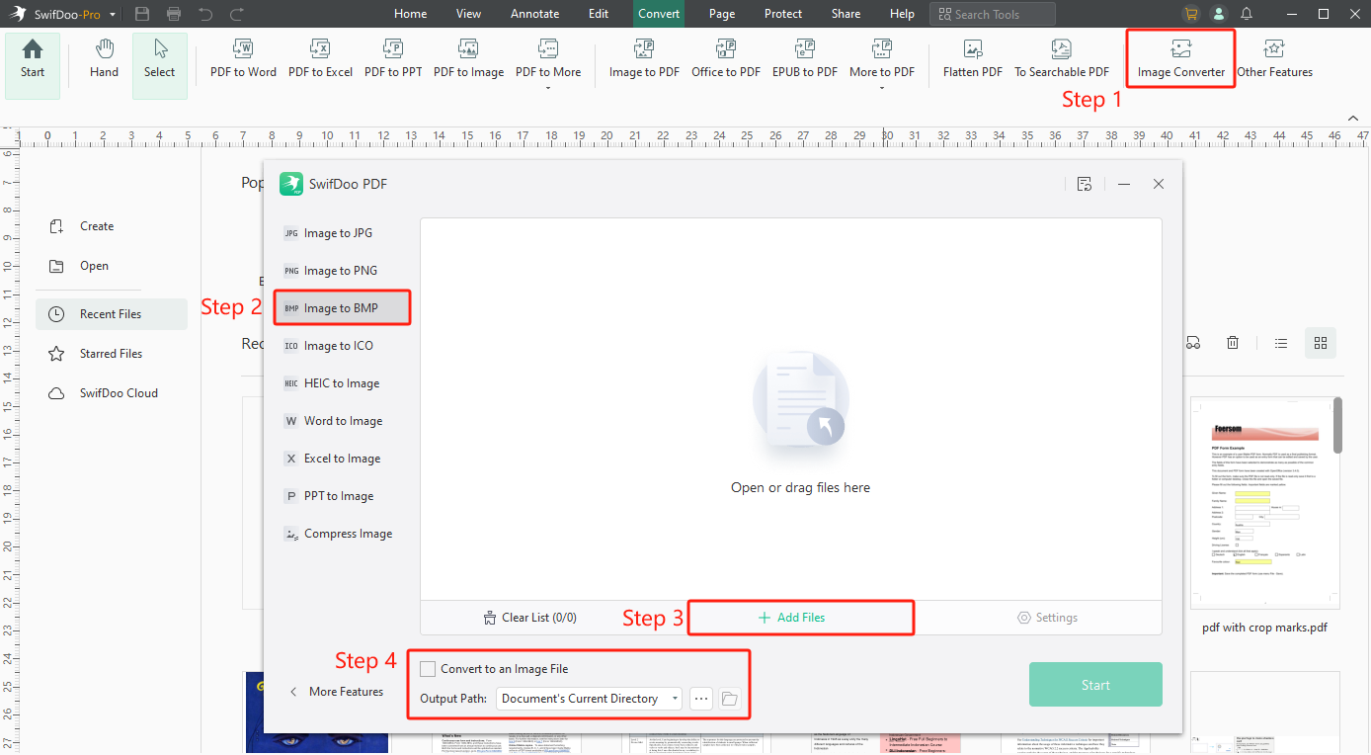The height and width of the screenshot is (755, 1371).
Task: Click the Save icon in title bar
Action: (x=142, y=14)
